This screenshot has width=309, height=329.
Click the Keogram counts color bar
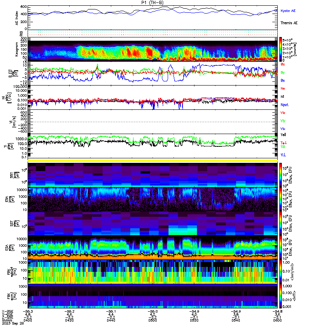[281, 49]
